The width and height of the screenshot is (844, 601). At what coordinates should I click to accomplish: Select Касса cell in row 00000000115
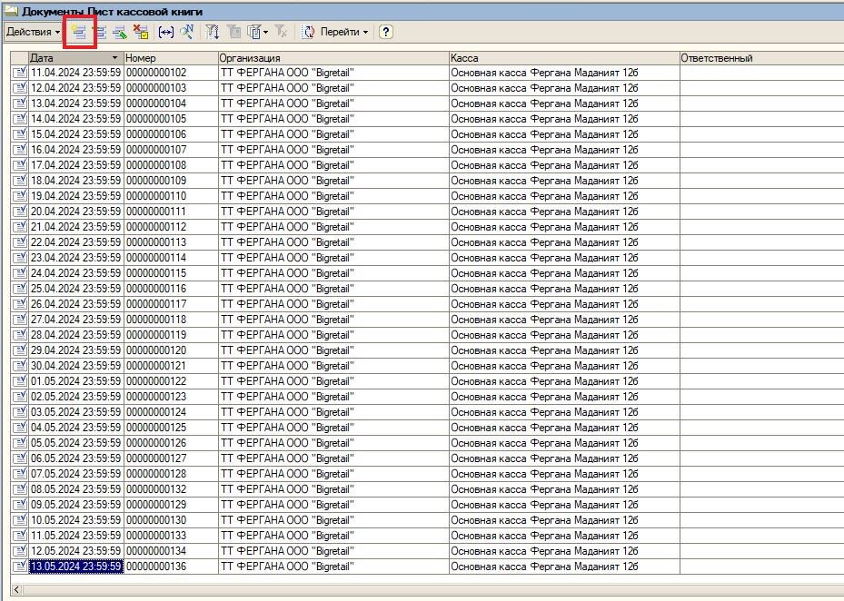point(564,273)
